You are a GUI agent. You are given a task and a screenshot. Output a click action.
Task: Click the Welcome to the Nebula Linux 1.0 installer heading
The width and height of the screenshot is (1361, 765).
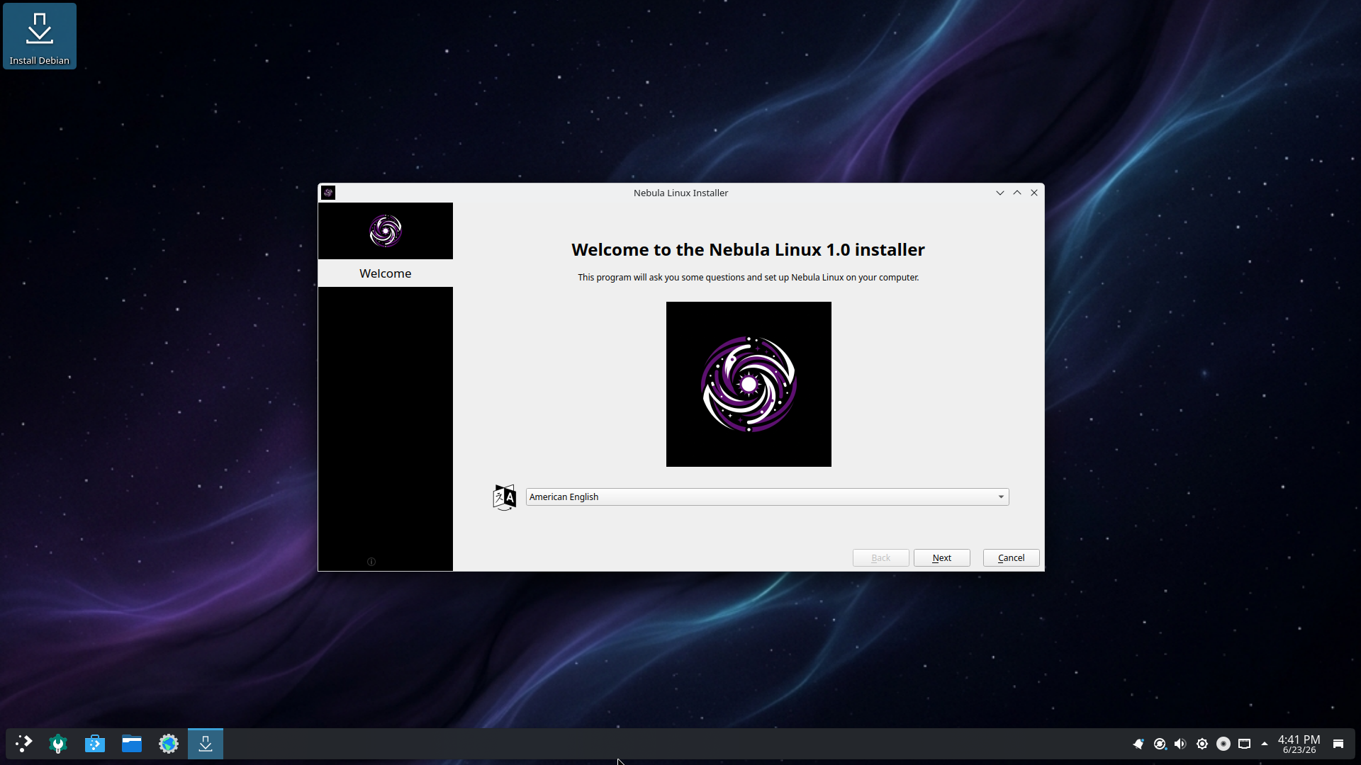[x=748, y=250]
